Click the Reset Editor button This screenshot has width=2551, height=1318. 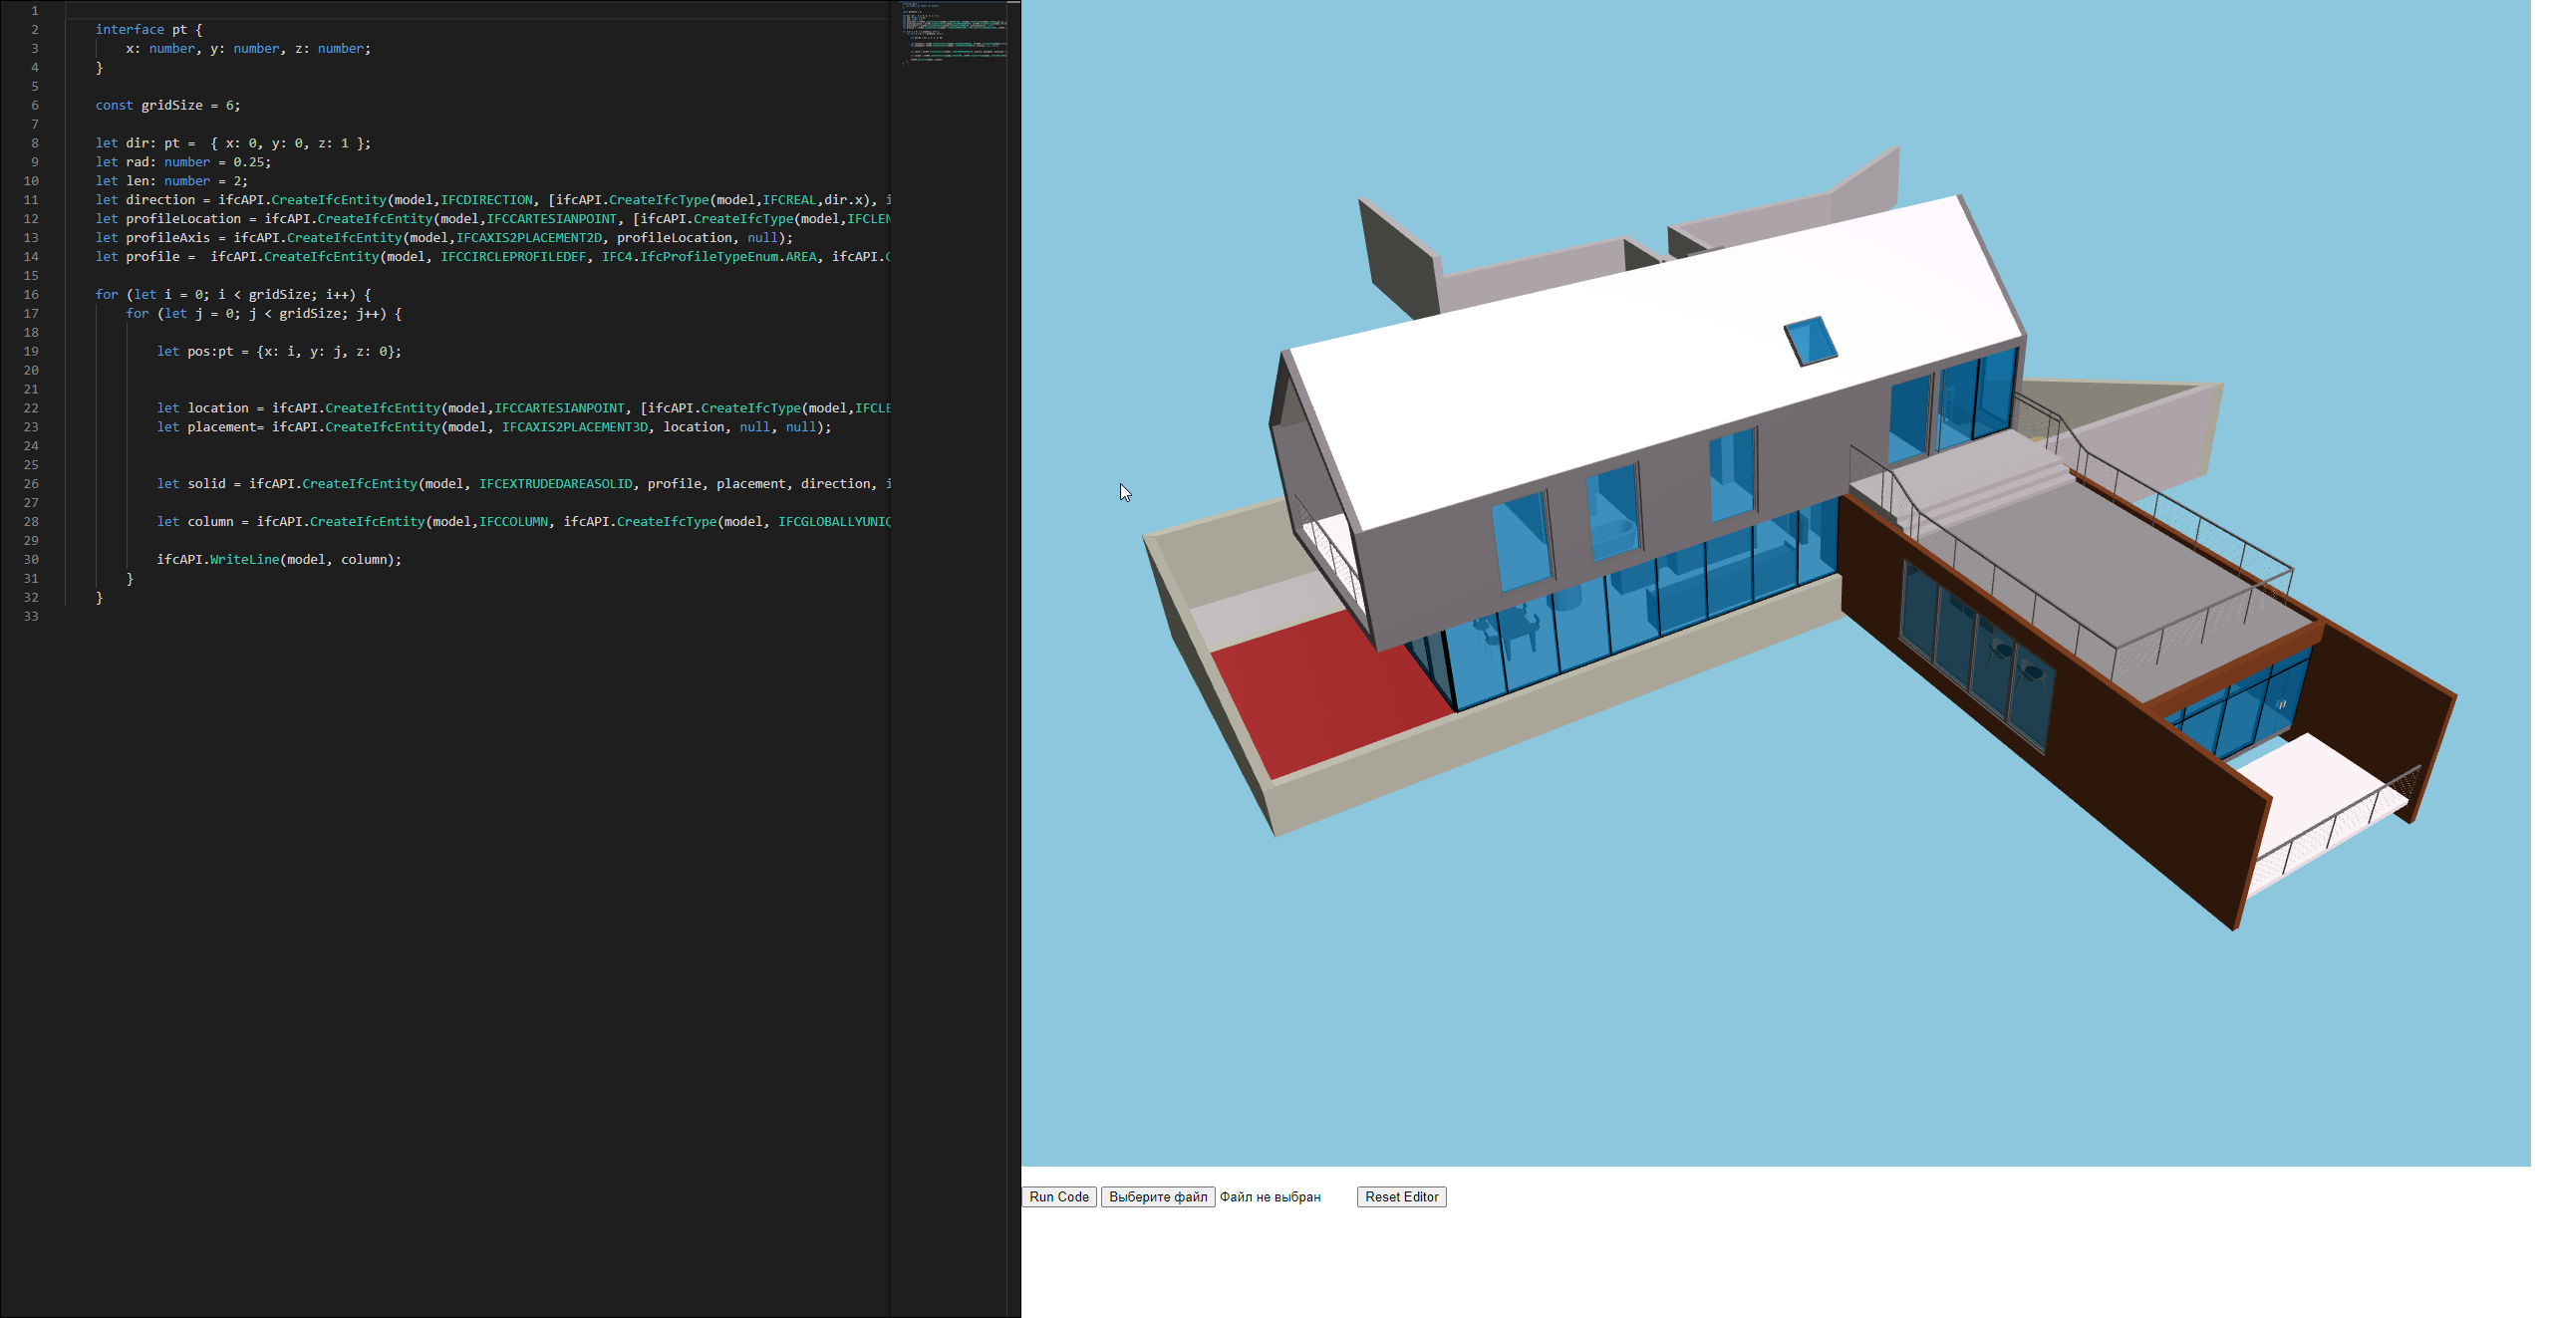click(x=1401, y=1196)
